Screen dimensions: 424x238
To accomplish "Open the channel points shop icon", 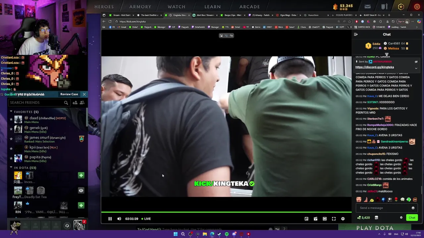I will tap(376, 218).
